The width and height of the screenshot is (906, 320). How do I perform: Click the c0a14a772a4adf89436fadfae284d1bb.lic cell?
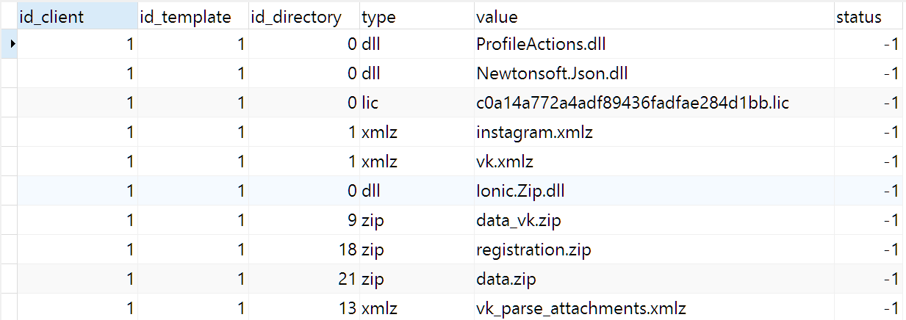[x=654, y=103]
